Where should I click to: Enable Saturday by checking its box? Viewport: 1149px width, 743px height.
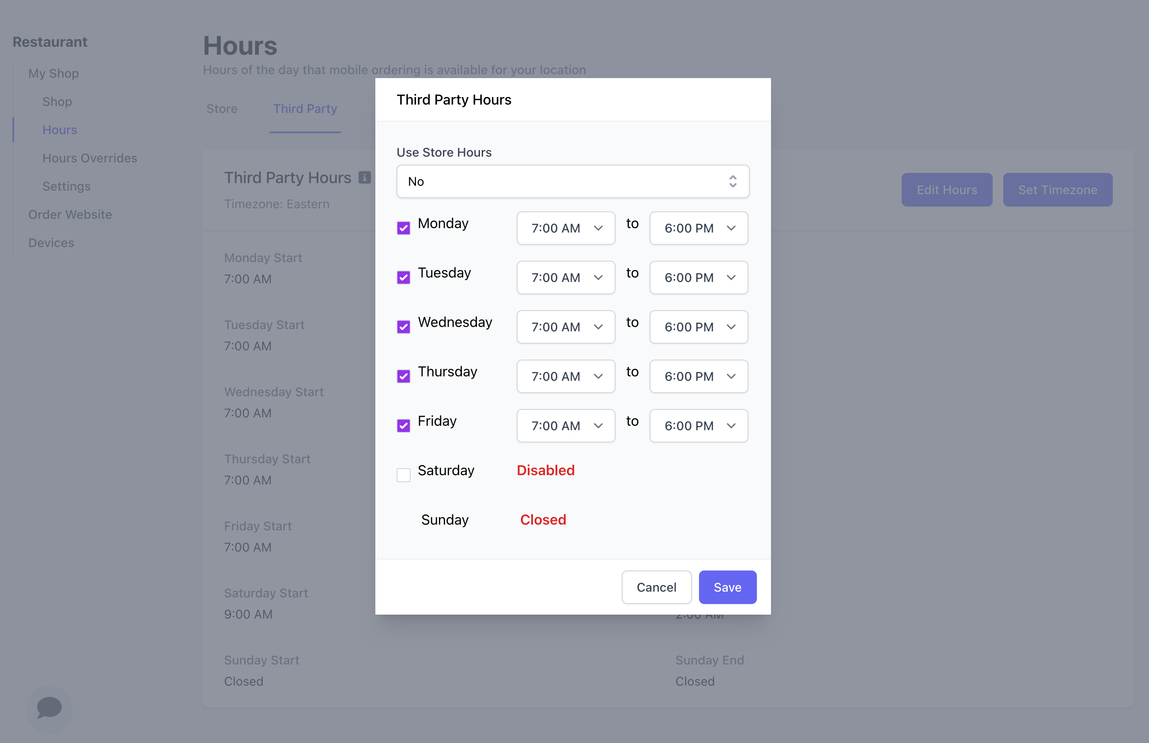tap(403, 475)
